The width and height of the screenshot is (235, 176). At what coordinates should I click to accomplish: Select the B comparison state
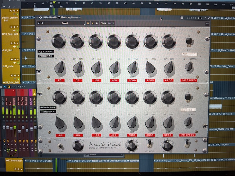tap(97, 23)
